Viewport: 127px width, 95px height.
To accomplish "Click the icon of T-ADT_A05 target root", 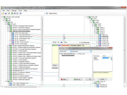I will point(90,17).
